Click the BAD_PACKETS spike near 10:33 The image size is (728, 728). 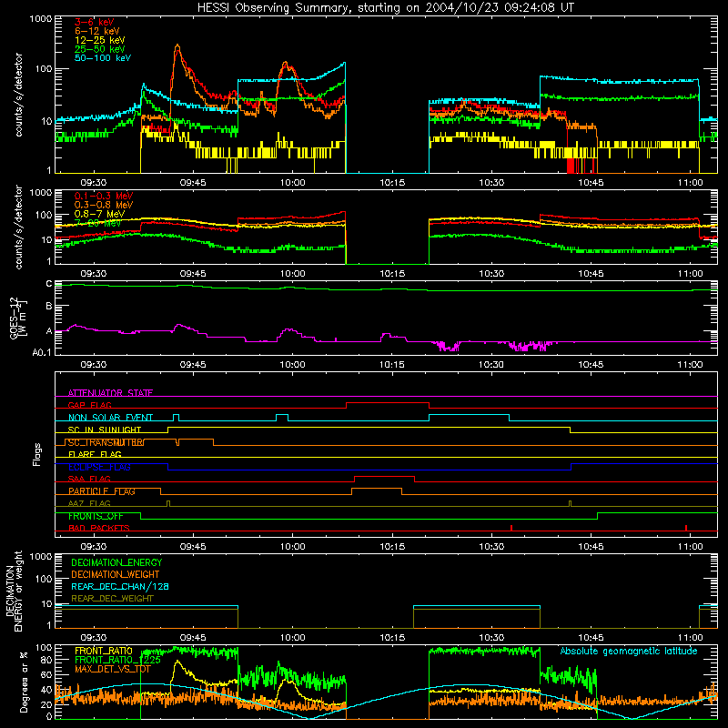coord(511,528)
